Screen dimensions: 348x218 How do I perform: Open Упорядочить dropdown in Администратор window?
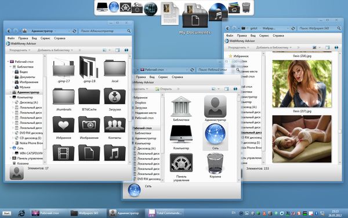tap(20, 50)
